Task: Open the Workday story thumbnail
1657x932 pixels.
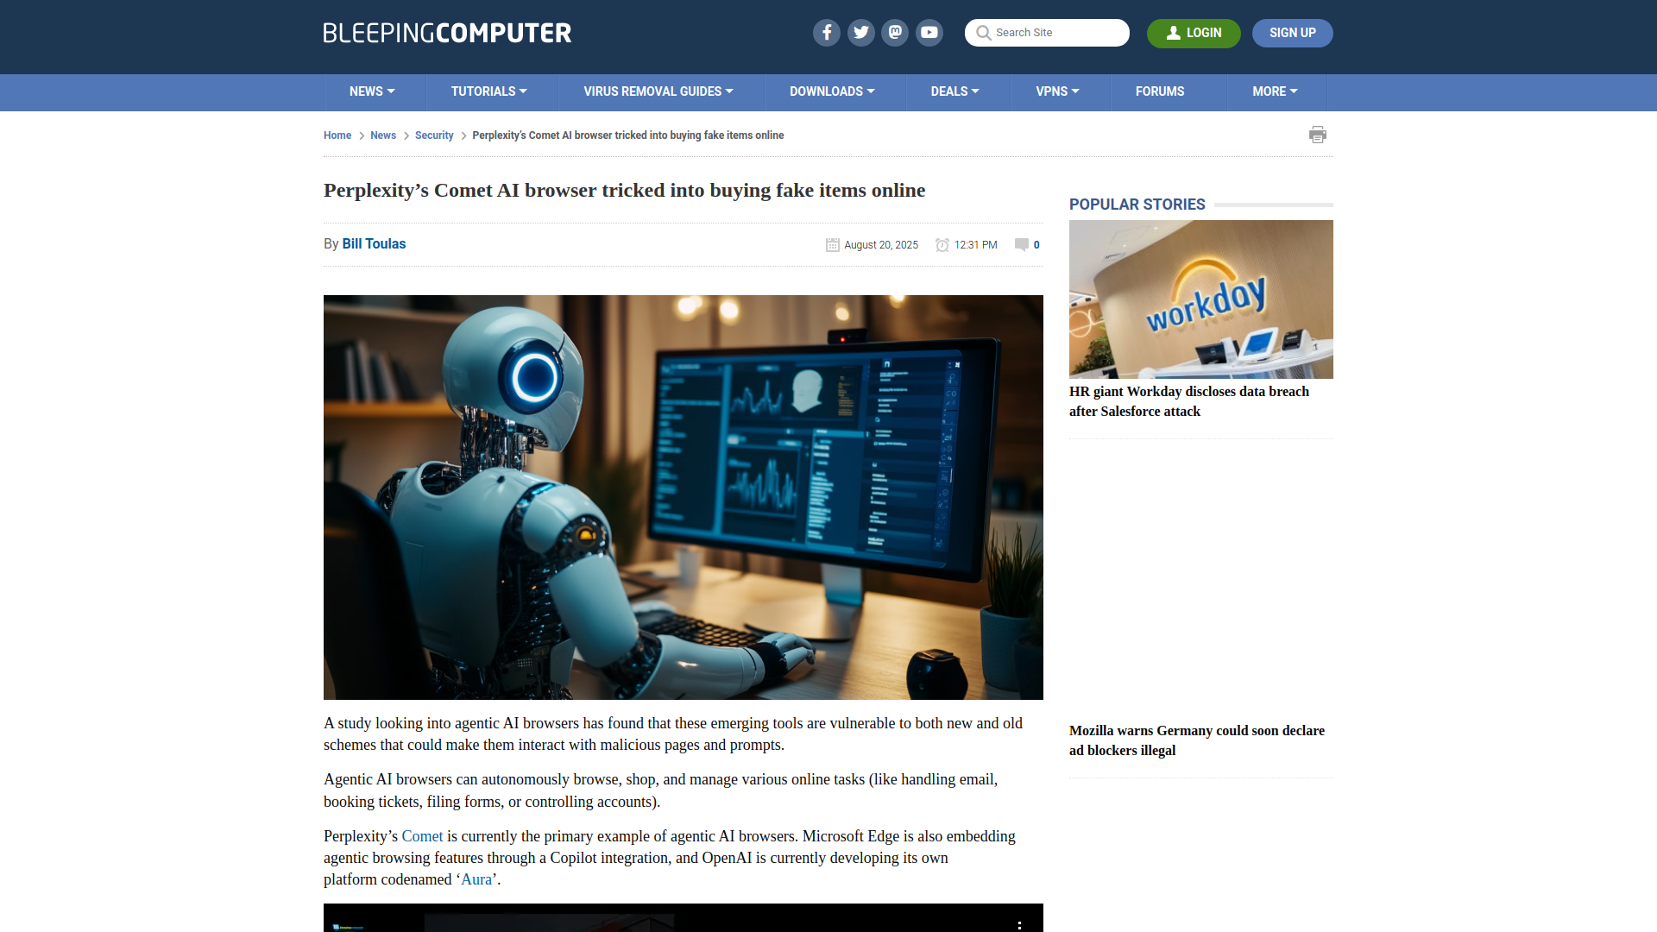Action: coord(1201,299)
